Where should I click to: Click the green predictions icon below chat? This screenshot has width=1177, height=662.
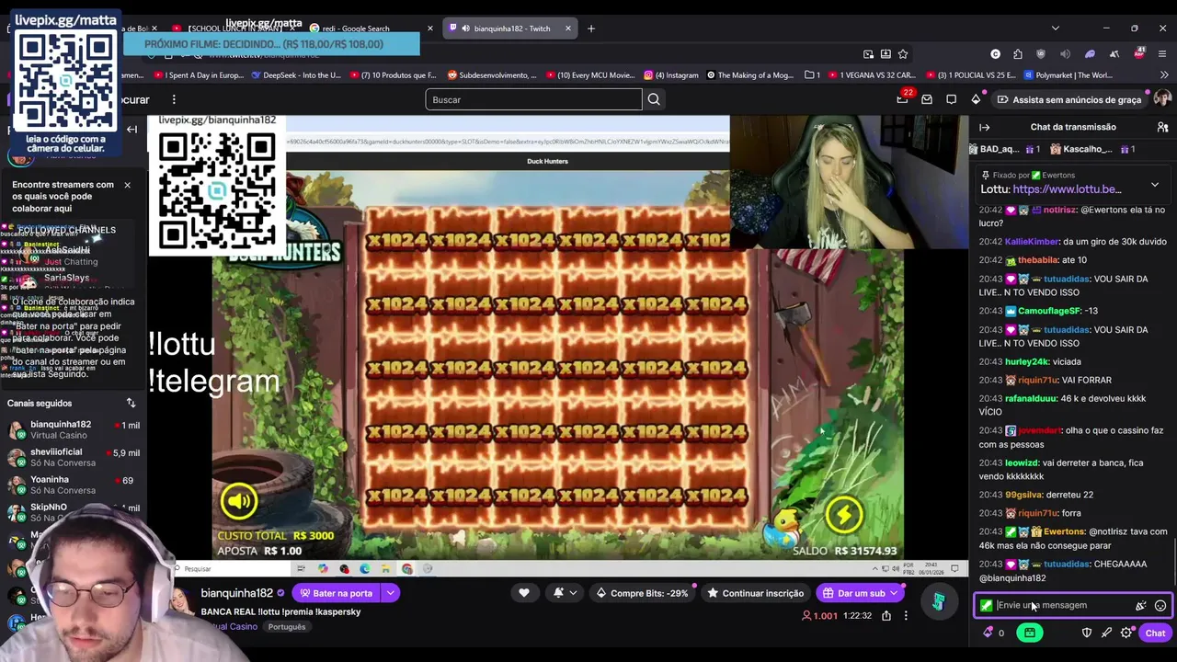(1030, 633)
